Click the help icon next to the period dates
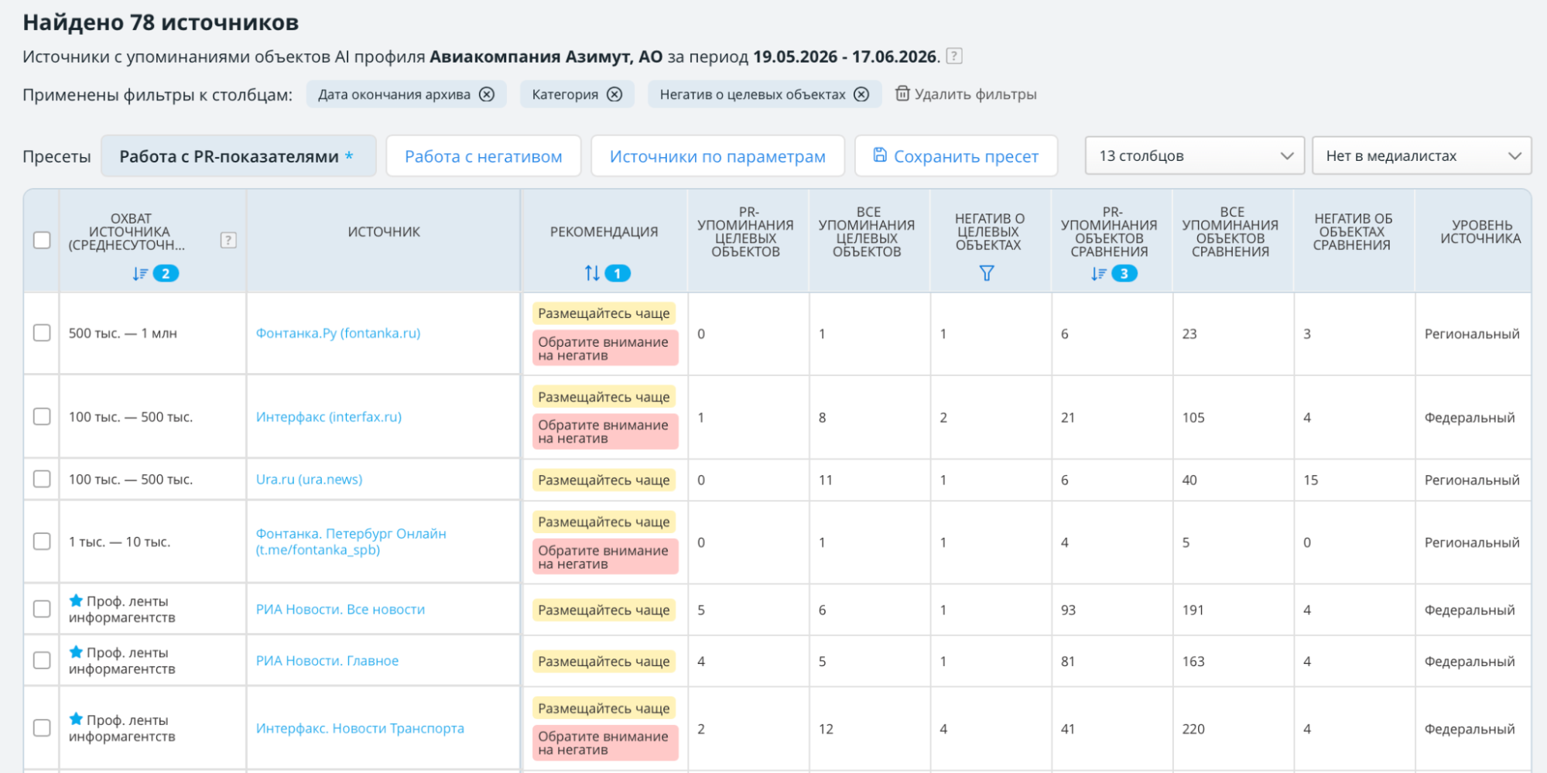Viewport: 1547px width, 773px height. (954, 56)
